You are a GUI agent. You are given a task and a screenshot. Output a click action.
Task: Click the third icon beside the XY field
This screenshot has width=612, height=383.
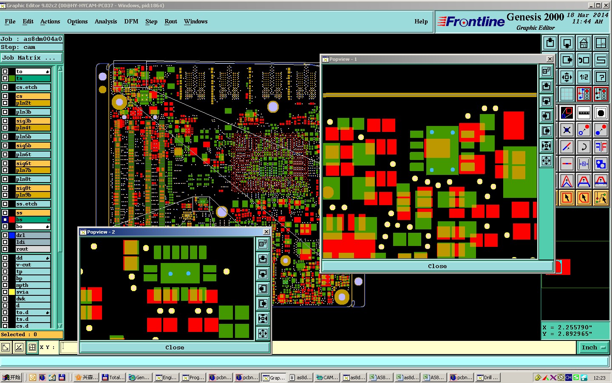pos(32,348)
